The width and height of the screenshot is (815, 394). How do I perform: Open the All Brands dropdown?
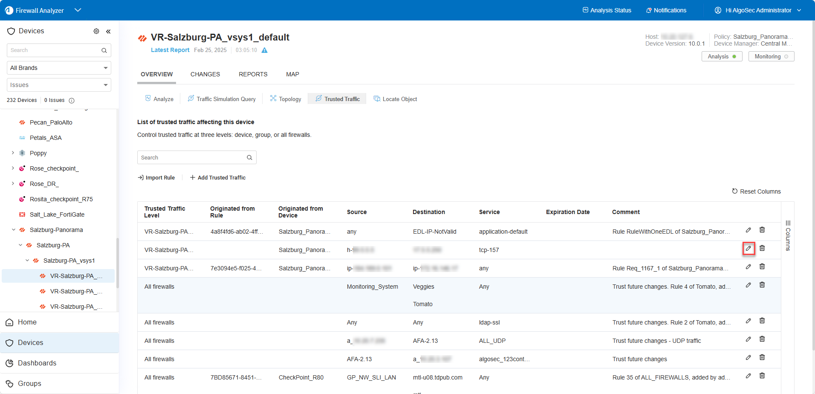coord(59,68)
